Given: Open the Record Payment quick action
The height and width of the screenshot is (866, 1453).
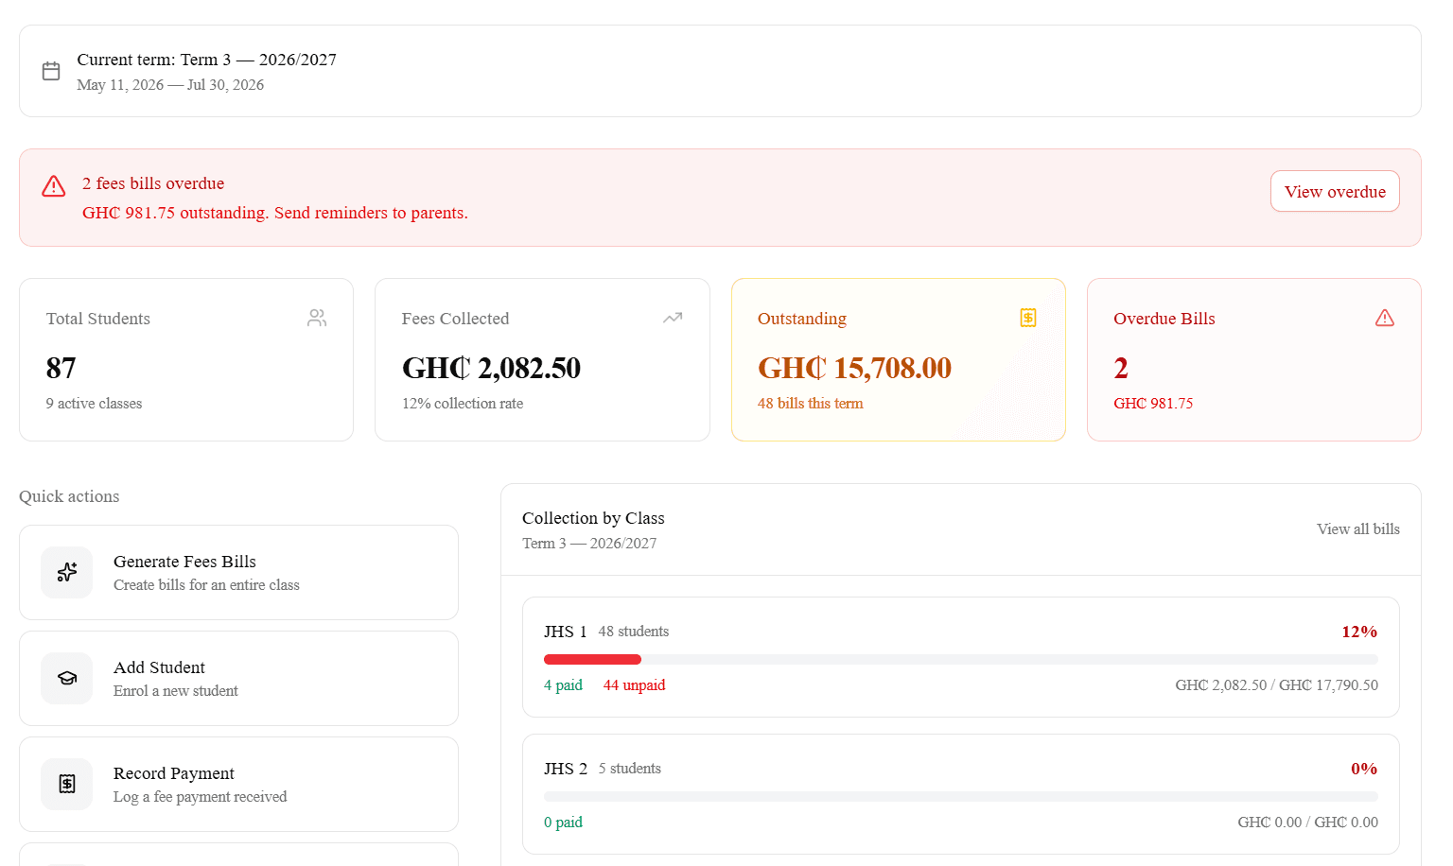Looking at the screenshot, I should (238, 785).
